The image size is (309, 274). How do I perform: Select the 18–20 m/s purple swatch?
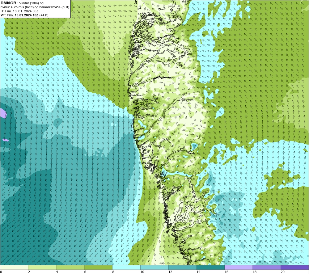pyautogui.click(x=267, y=267)
